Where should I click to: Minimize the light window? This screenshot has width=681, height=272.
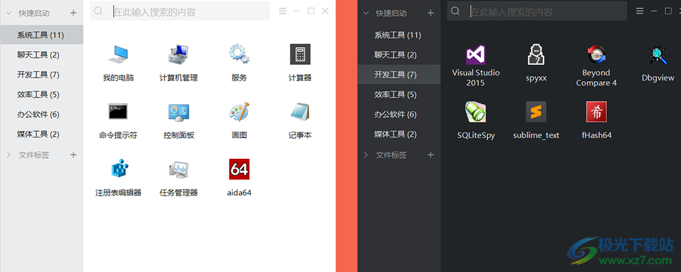click(297, 11)
